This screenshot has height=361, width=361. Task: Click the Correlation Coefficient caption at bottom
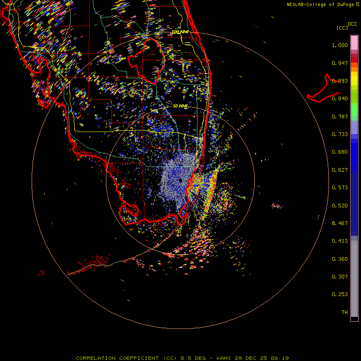[182, 358]
